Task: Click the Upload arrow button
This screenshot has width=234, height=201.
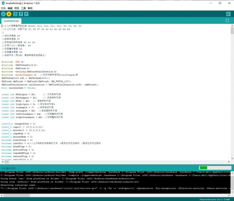Action: pyautogui.click(x=9, y=14)
